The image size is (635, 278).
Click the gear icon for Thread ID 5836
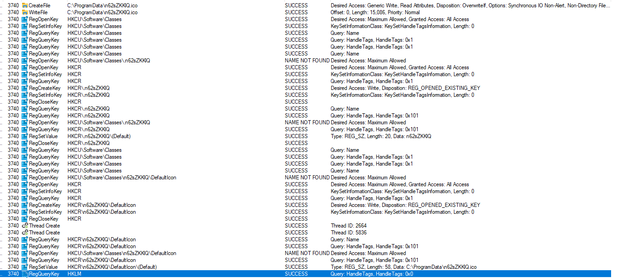pos(25,233)
